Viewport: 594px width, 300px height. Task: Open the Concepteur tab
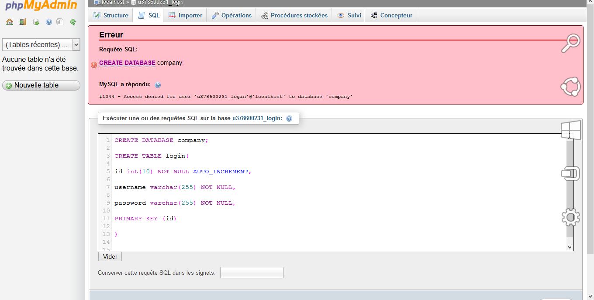coord(391,15)
